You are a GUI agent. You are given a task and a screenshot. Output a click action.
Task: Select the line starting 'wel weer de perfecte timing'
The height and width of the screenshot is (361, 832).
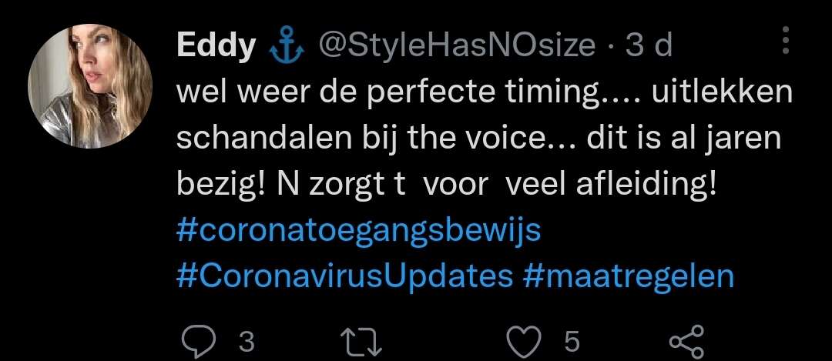(485, 93)
